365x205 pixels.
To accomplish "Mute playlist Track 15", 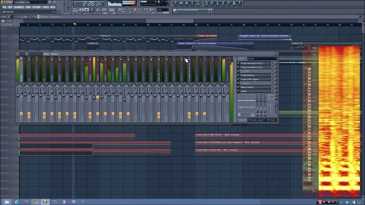I will point(18,139).
